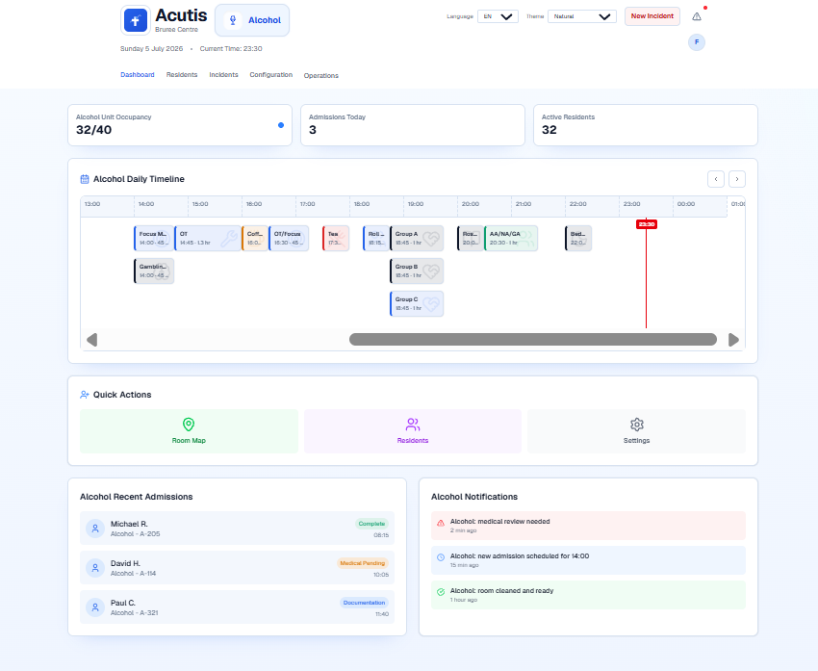The image size is (818, 671).
Task: Click the grey horizontal timeline scrollbar thumb
Action: click(x=532, y=340)
